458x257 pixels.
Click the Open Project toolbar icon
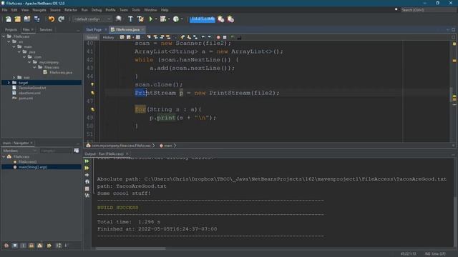27,19
